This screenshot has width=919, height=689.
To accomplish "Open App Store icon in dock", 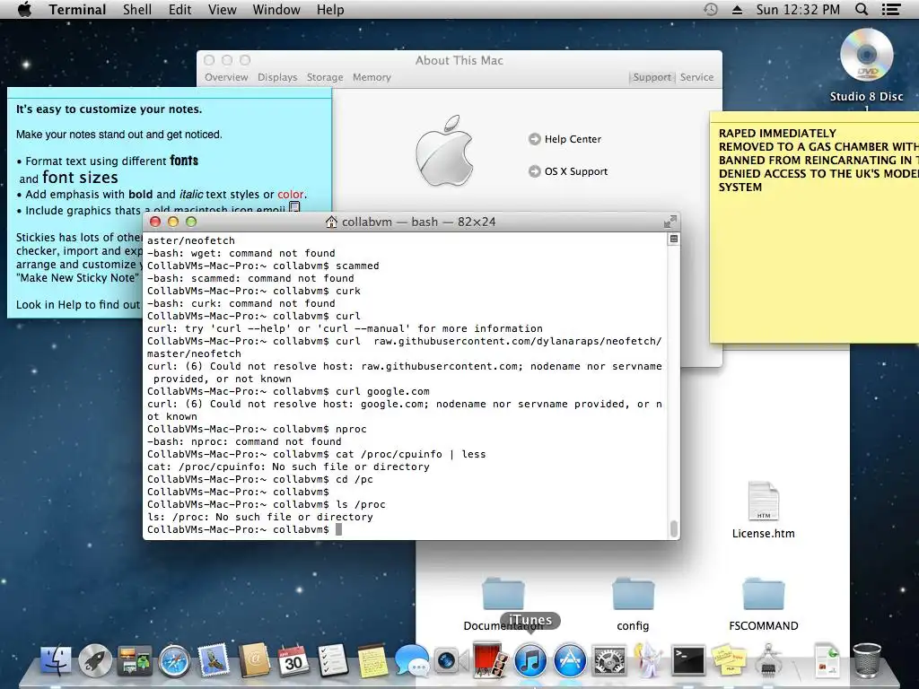I will (570, 660).
